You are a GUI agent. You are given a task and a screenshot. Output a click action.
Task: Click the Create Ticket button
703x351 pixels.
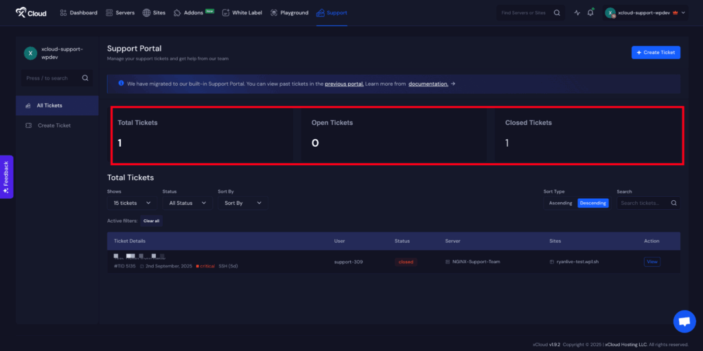pos(656,52)
